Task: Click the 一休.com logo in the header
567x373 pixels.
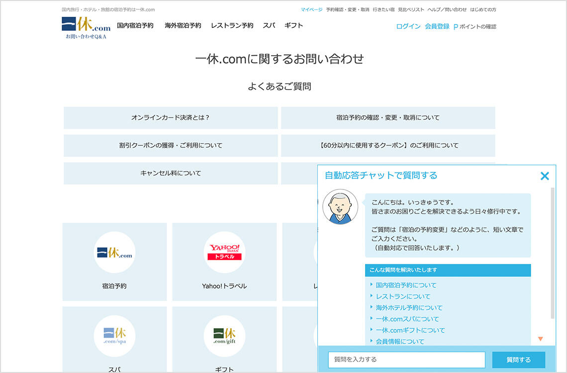Action: point(86,24)
